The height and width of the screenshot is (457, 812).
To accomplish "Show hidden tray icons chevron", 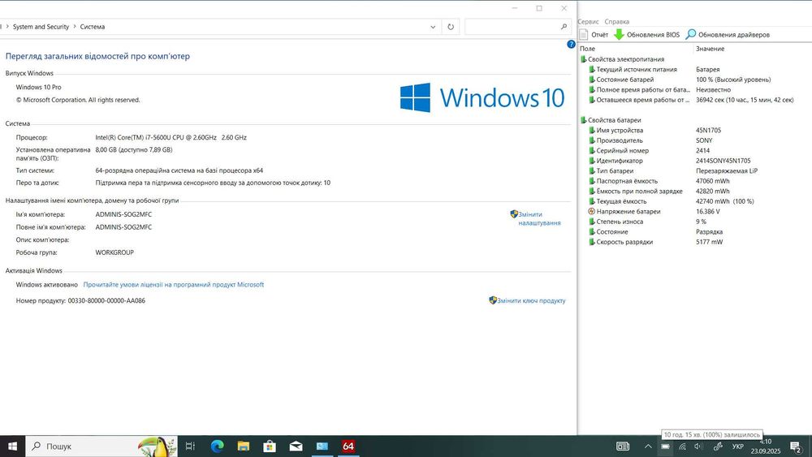I will point(648,446).
